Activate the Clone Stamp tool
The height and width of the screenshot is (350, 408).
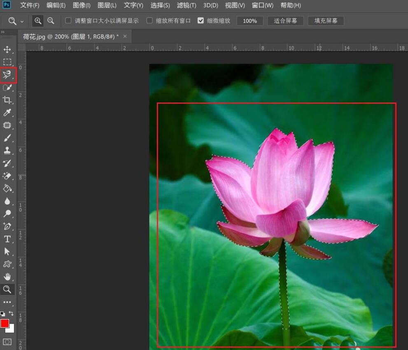coord(7,151)
